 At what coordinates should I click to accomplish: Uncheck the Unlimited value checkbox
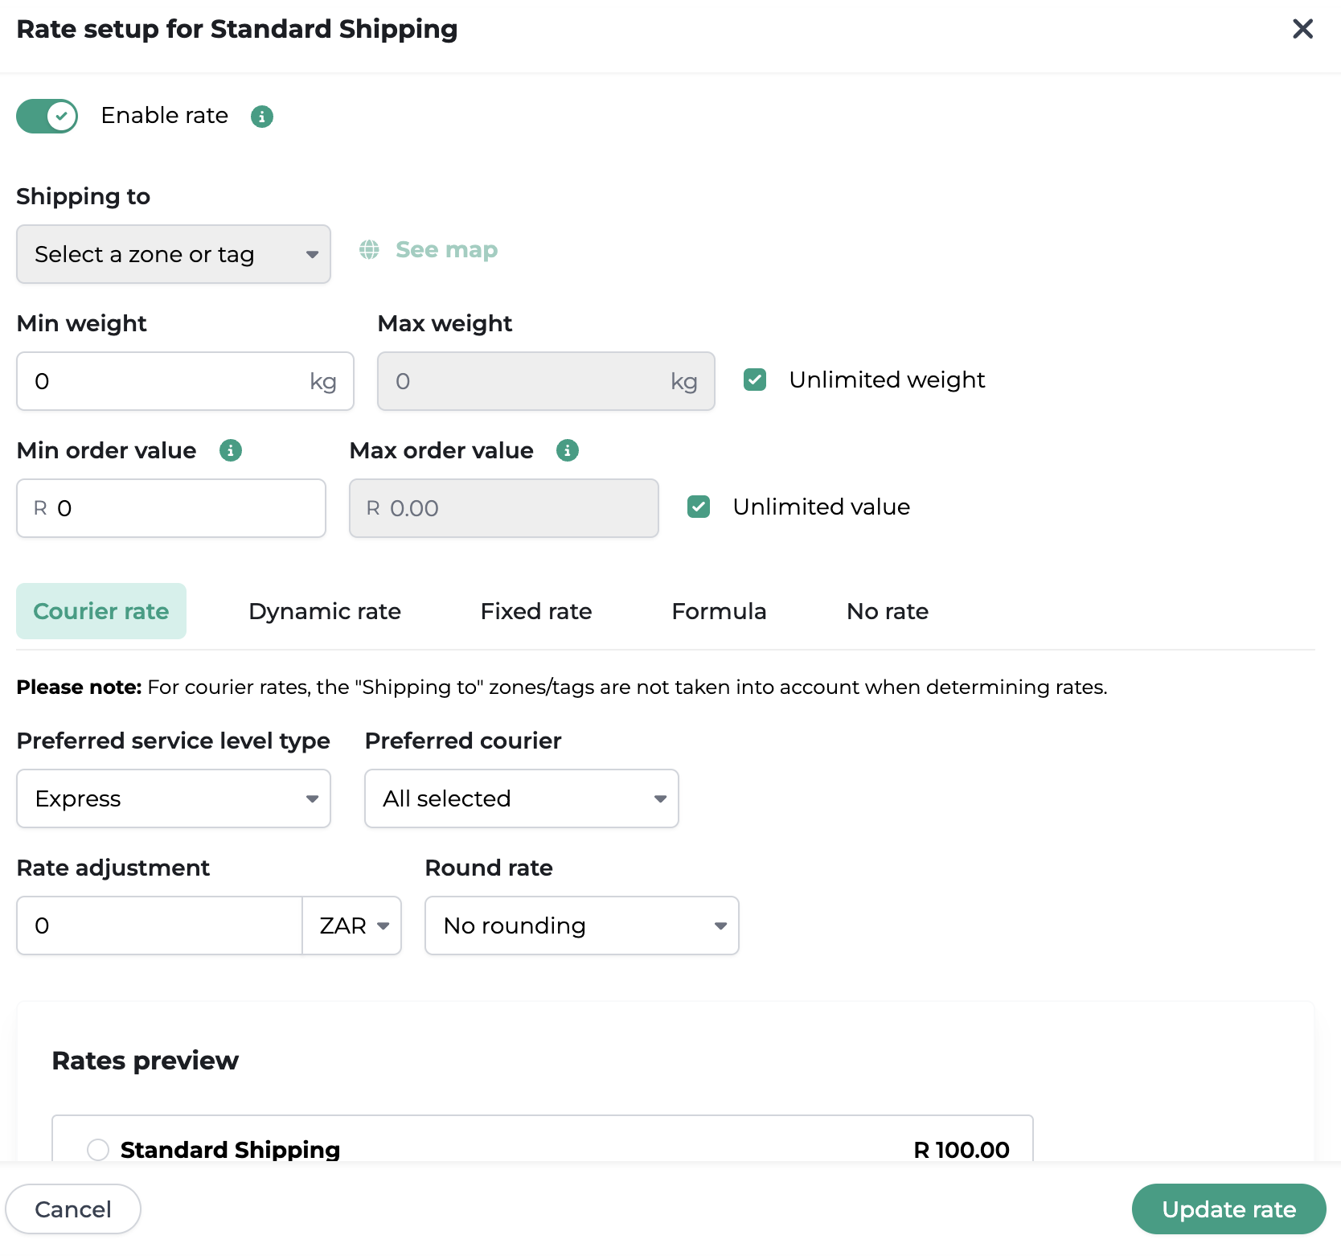tap(699, 507)
